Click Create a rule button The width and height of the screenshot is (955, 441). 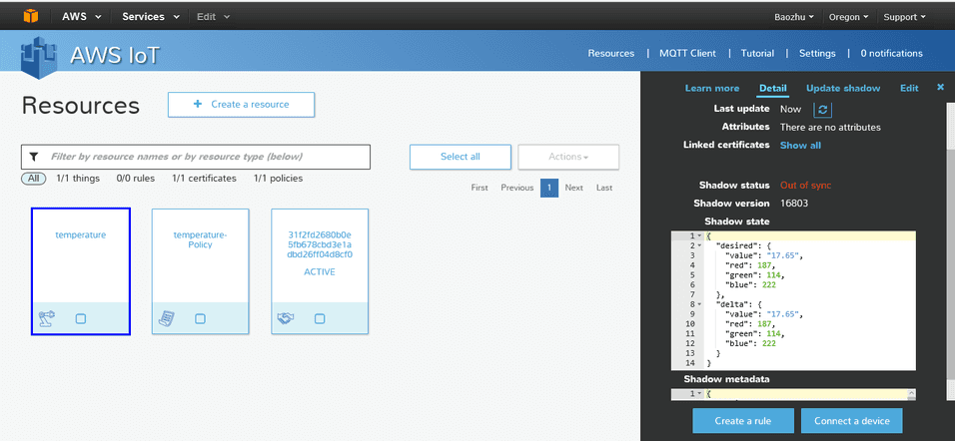[x=743, y=420]
